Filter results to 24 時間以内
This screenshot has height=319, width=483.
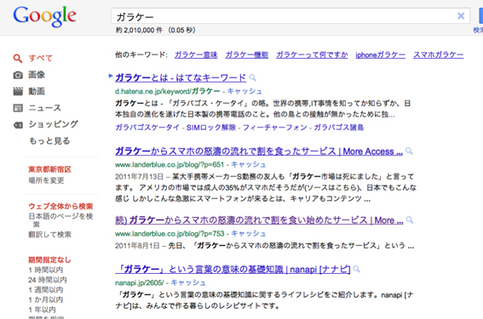click(48, 280)
